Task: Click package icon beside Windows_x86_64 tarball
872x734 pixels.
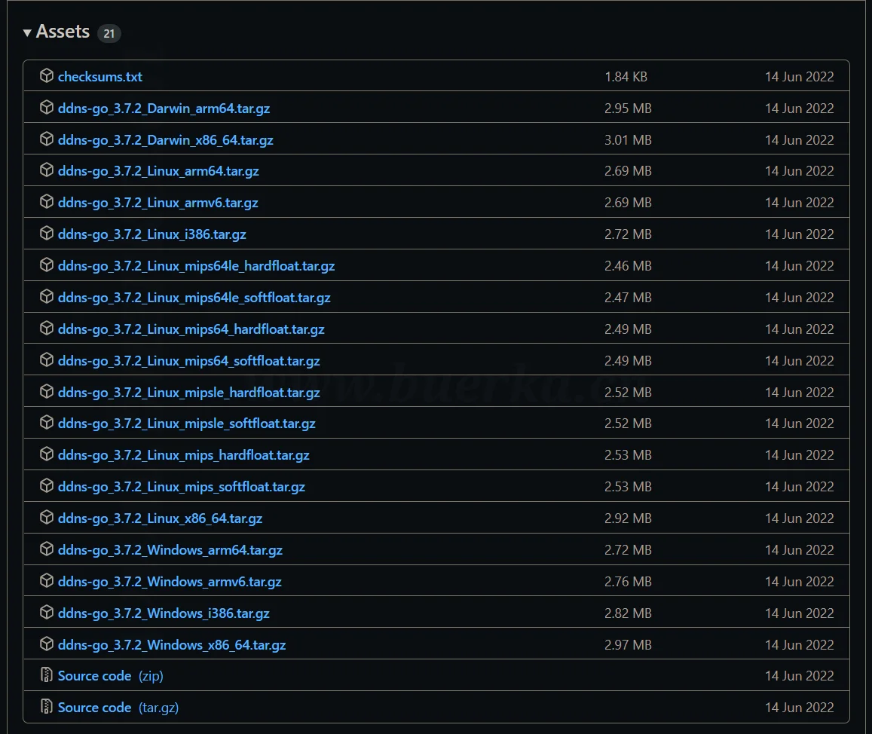Action: pyautogui.click(x=47, y=645)
